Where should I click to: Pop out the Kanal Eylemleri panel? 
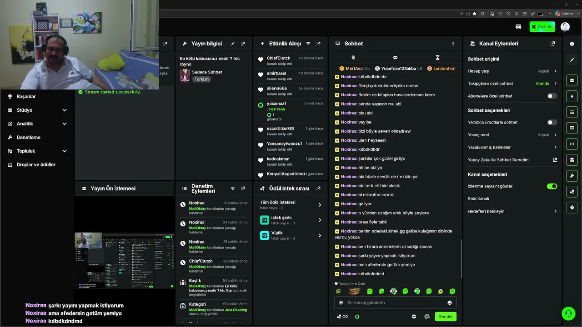pyautogui.click(x=552, y=44)
